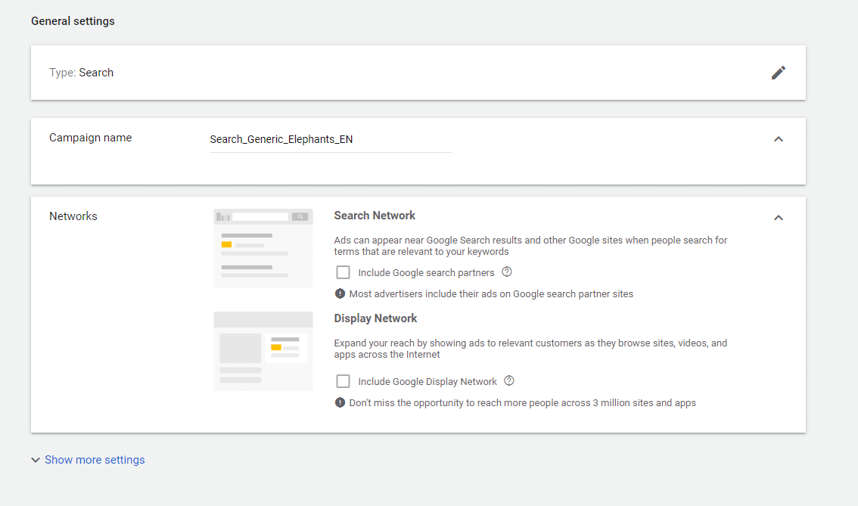Collapse the Networks section
This screenshot has width=858, height=506.
779,218
